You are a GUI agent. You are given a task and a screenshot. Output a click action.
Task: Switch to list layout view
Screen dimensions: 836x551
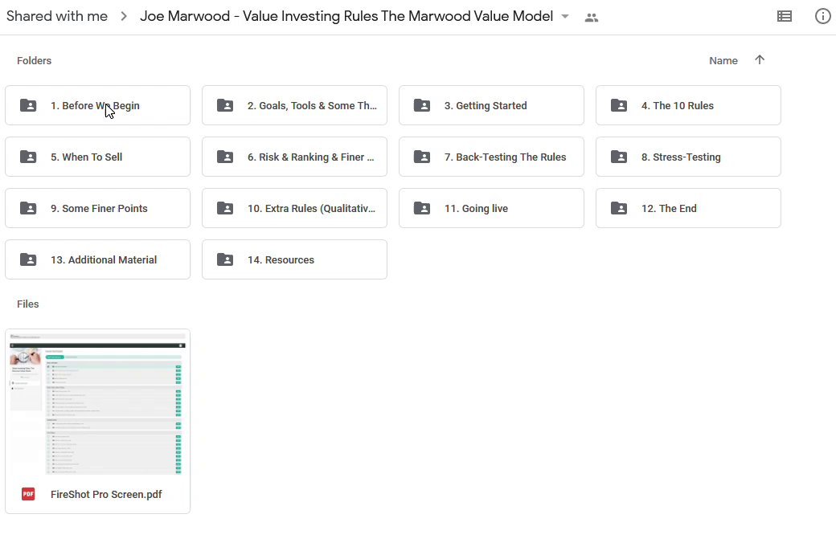[785, 16]
